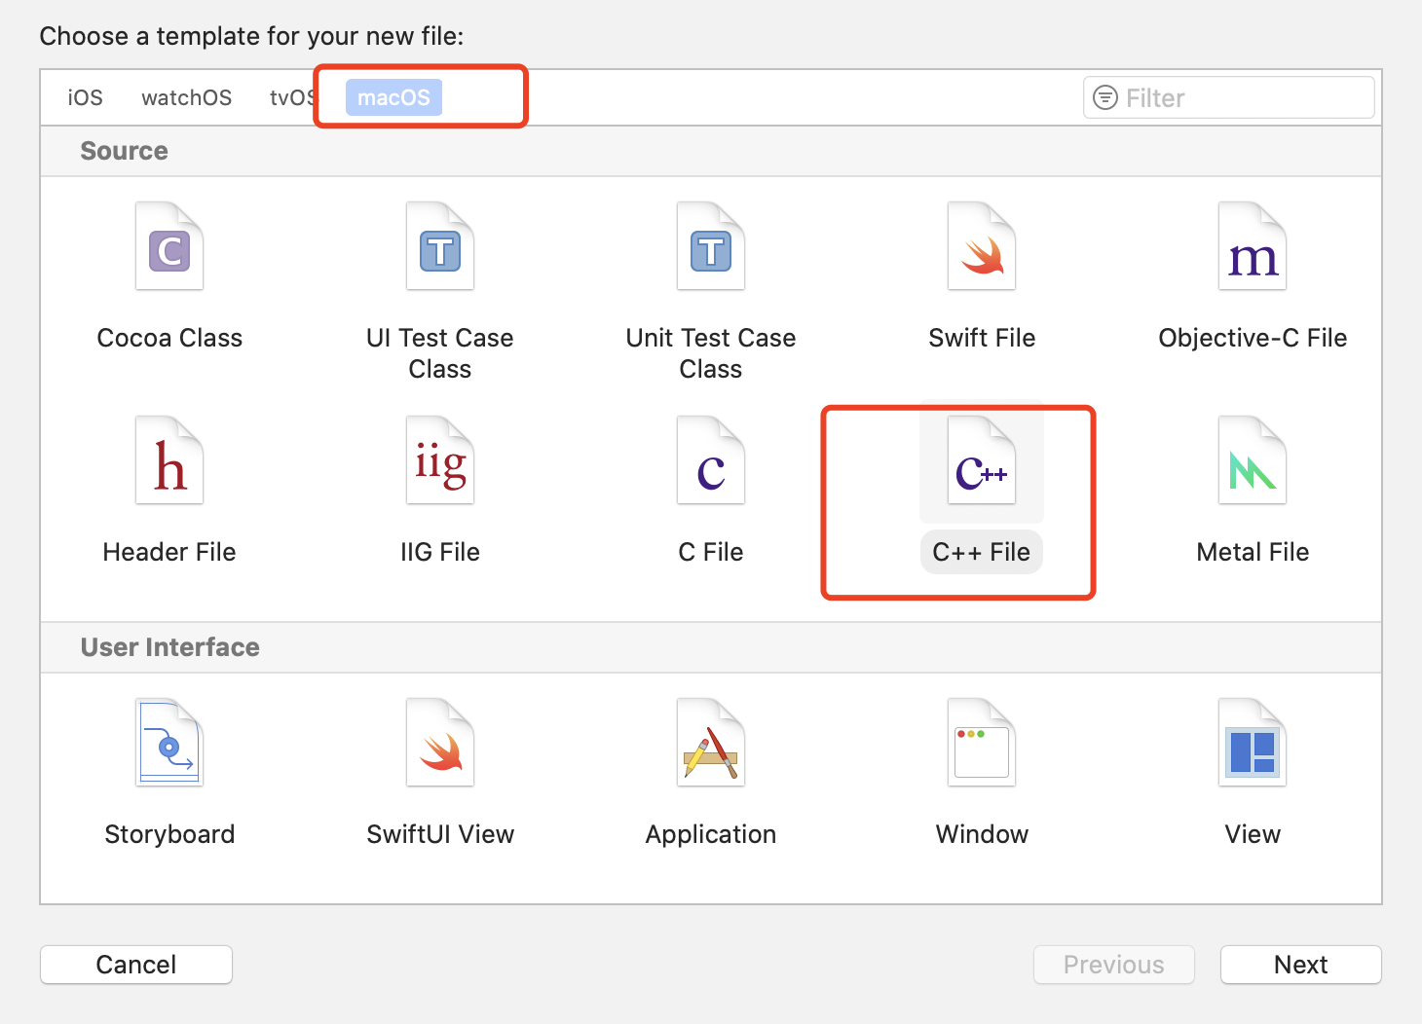Choose the UI Test Case Class template

click(440, 247)
